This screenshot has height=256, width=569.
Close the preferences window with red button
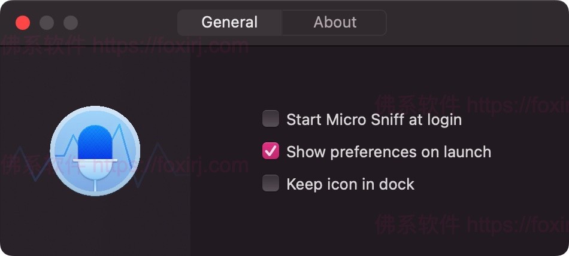click(23, 23)
